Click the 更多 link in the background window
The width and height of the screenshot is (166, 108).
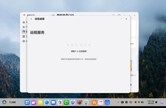(133, 75)
